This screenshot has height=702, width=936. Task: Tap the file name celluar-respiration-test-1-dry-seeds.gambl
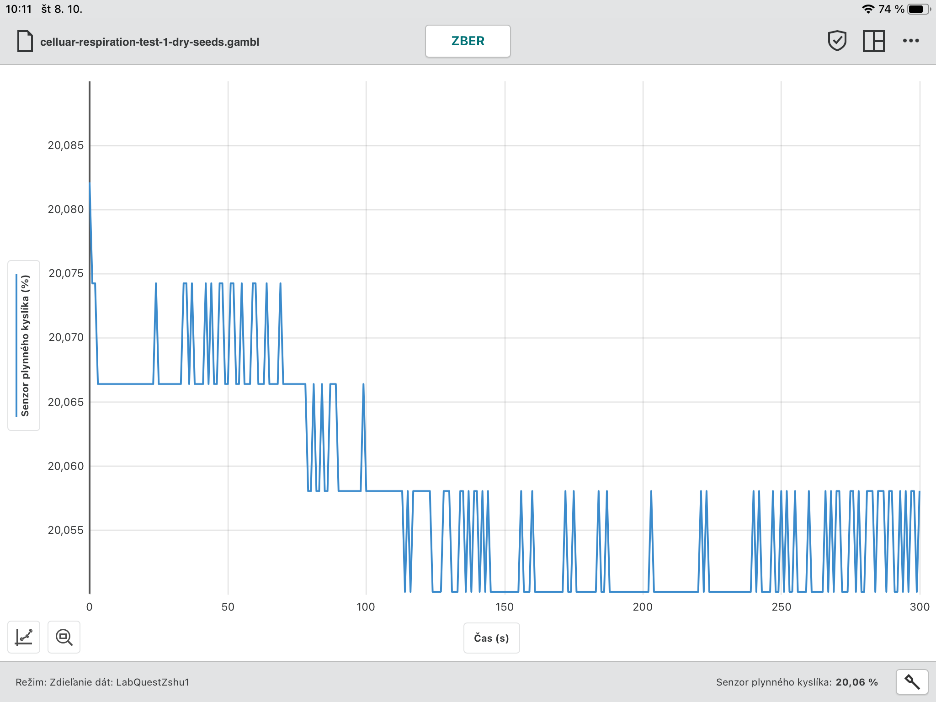[149, 42]
